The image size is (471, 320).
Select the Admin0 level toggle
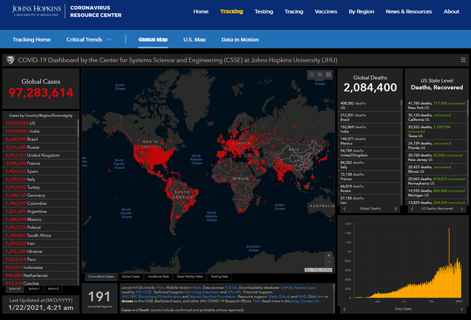point(15,289)
